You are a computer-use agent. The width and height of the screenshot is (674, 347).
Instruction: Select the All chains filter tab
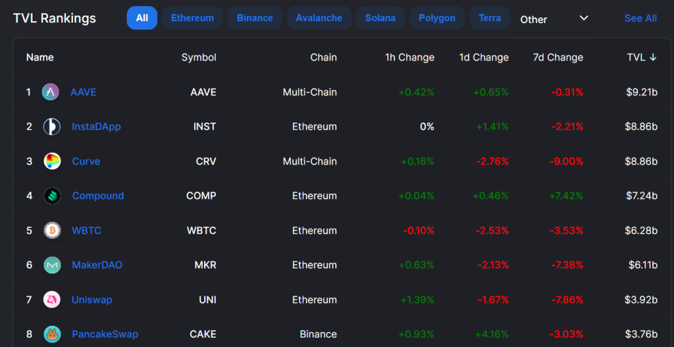coord(142,18)
